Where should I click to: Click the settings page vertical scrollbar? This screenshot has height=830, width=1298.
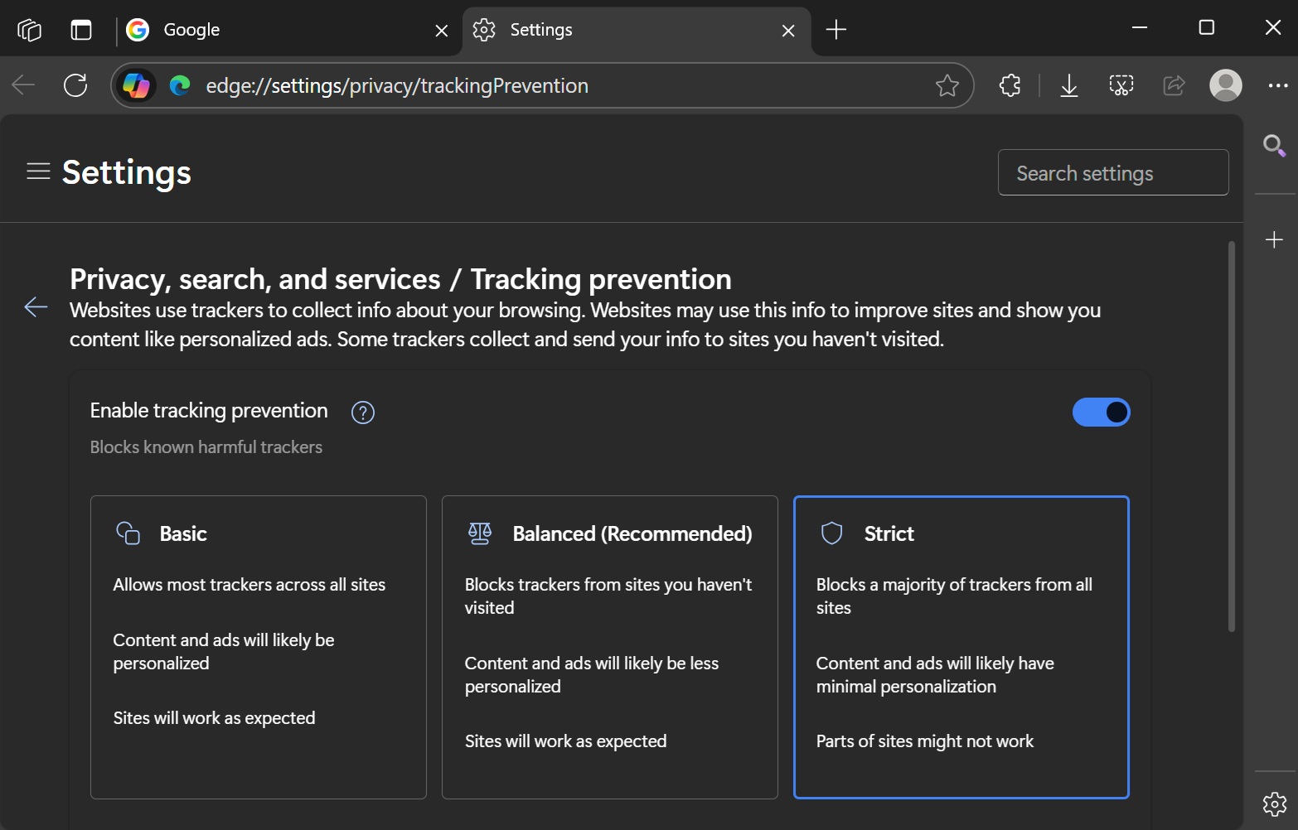coord(1231,437)
